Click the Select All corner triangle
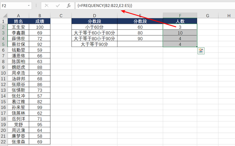 point(5,15)
